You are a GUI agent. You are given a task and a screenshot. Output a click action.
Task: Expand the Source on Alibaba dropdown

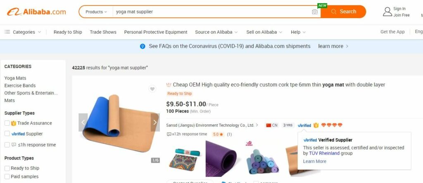pyautogui.click(x=216, y=32)
